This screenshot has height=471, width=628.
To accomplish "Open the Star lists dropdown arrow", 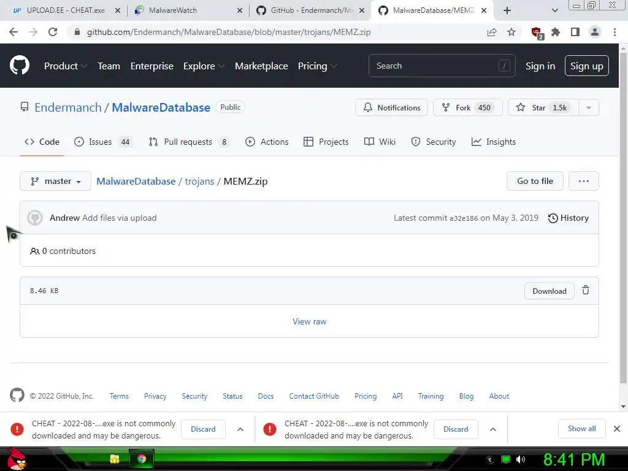I will tap(589, 107).
